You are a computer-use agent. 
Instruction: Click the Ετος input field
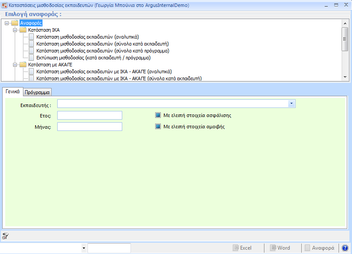point(90,115)
